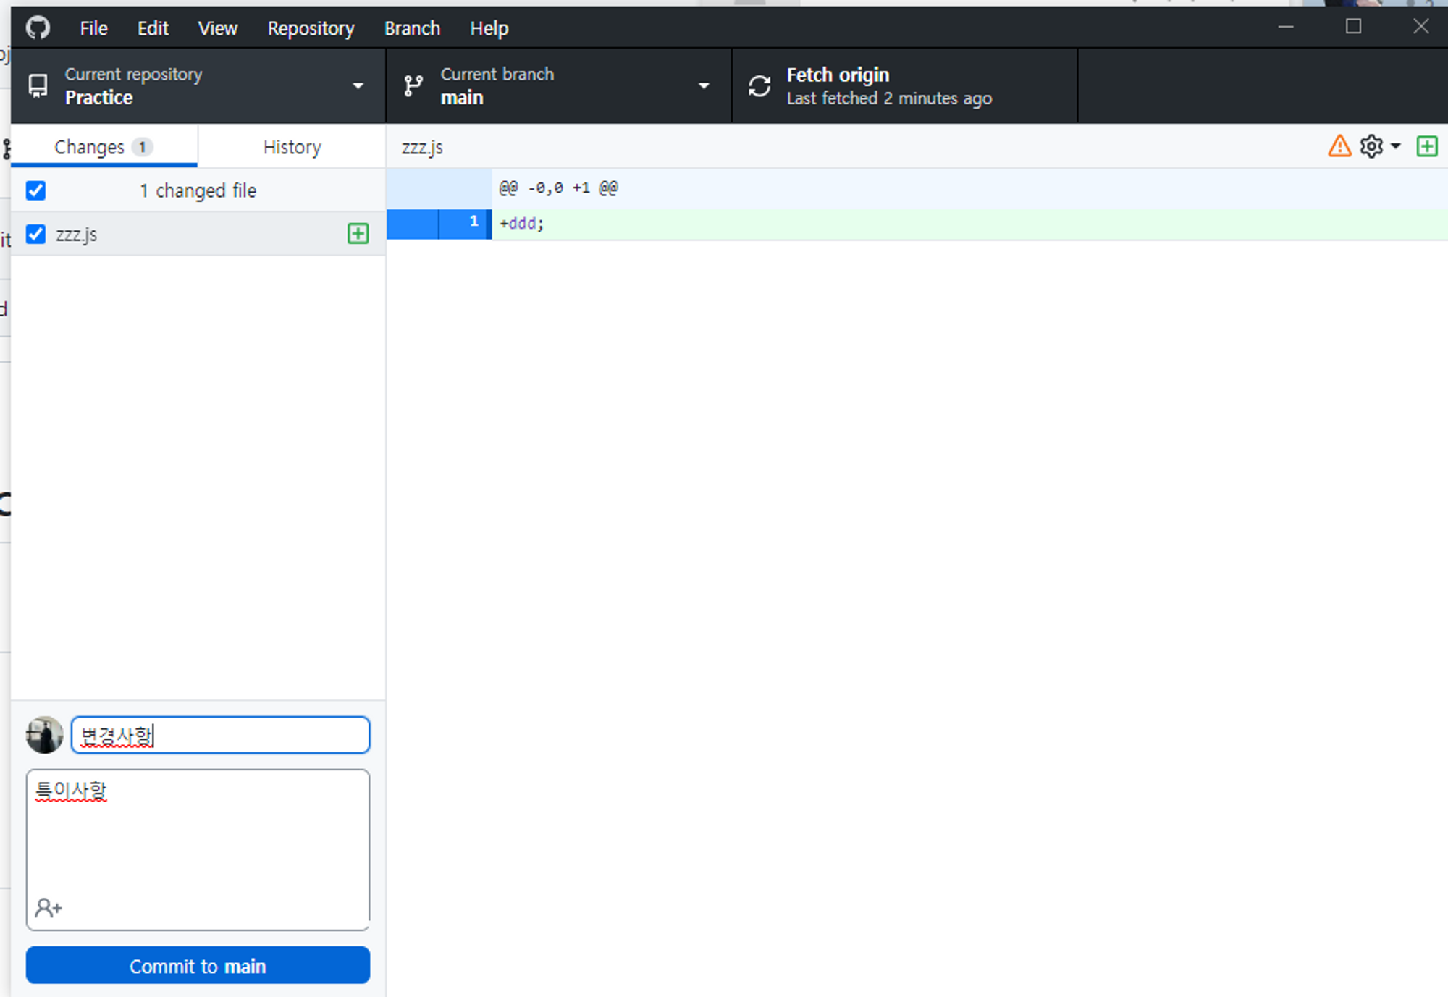This screenshot has height=997, width=1448.
Task: Focus the commit summary input field
Action: click(x=220, y=735)
